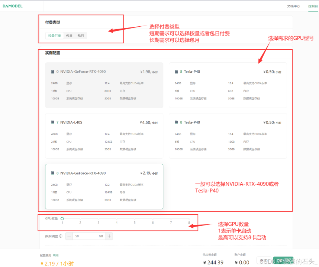The width and height of the screenshot is (319, 267).
Task: Set GPU数量 slider to stop 2
Action: [80, 218]
